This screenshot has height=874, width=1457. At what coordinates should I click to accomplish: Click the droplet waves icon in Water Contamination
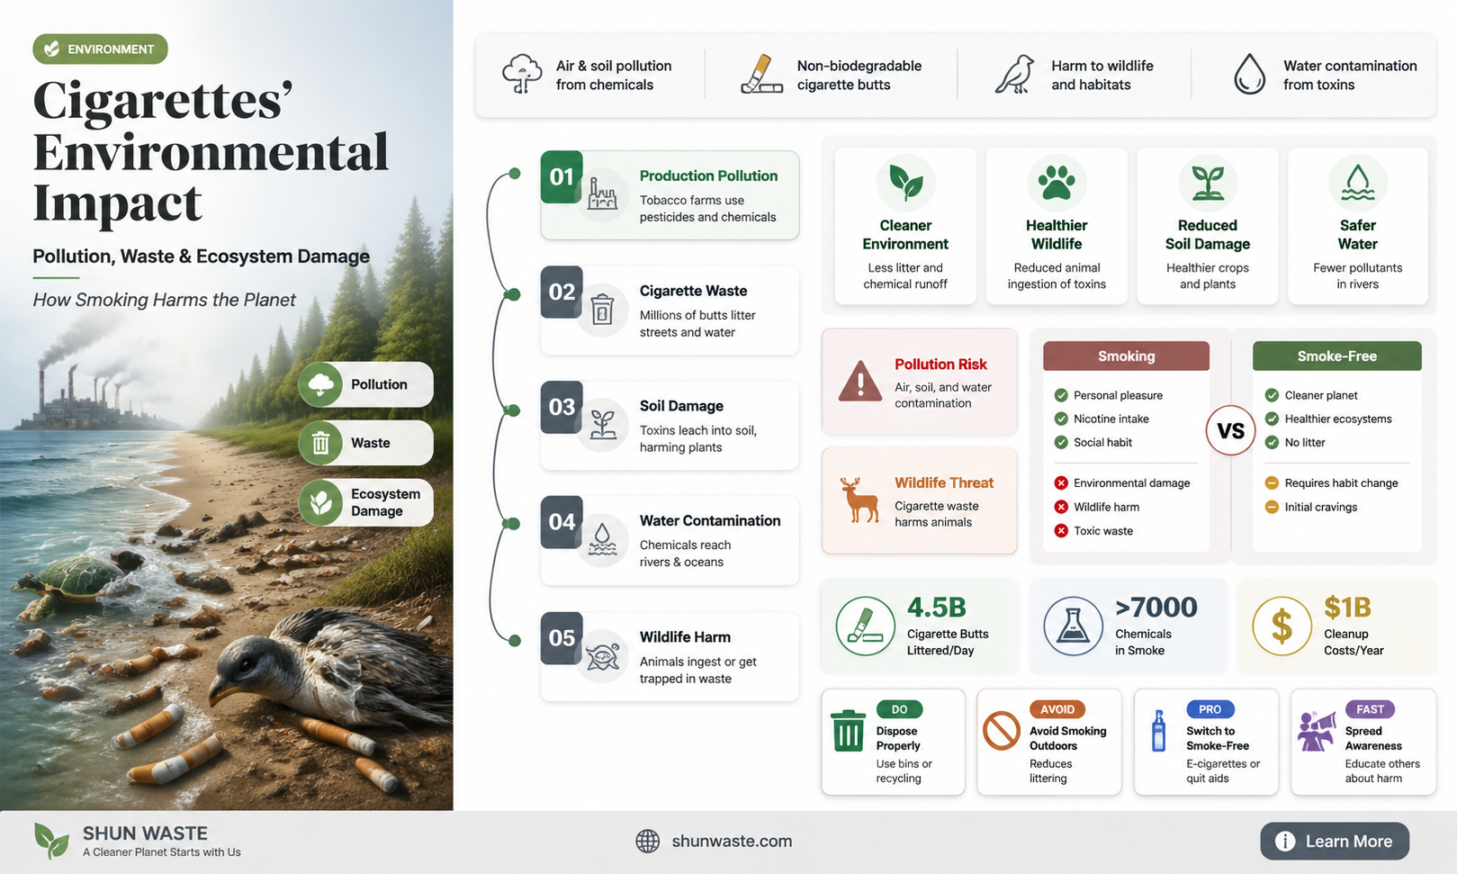tap(602, 540)
